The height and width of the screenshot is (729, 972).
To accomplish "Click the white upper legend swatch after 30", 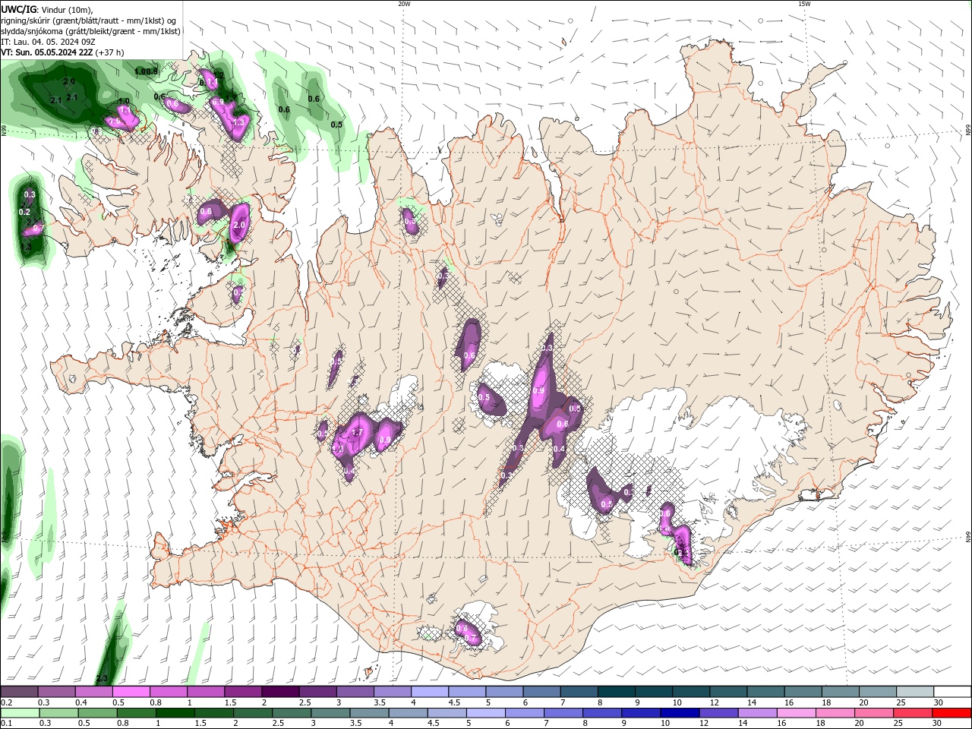I will coord(953,692).
